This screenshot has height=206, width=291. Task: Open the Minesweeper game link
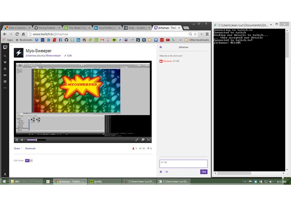[x=53, y=55]
